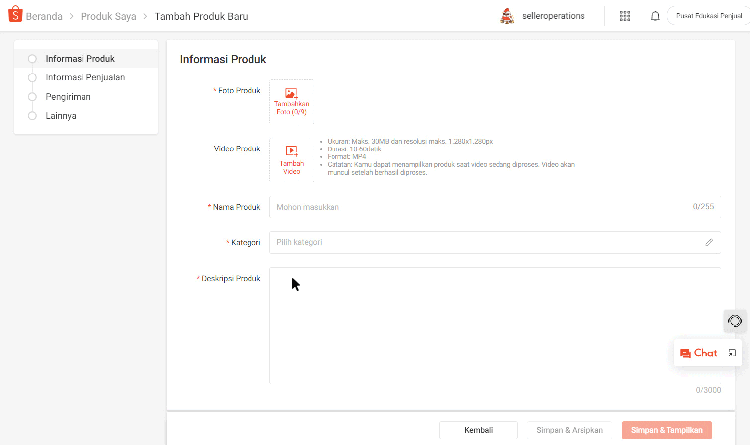Click the Shopee logo icon

click(x=15, y=14)
